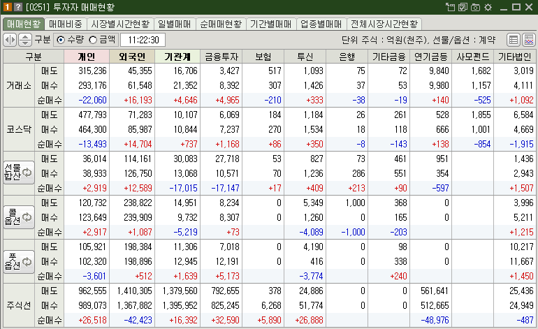This screenshot has height=329, width=538.
Task: Click the time field showing 11:22:30
Action: click(x=143, y=40)
